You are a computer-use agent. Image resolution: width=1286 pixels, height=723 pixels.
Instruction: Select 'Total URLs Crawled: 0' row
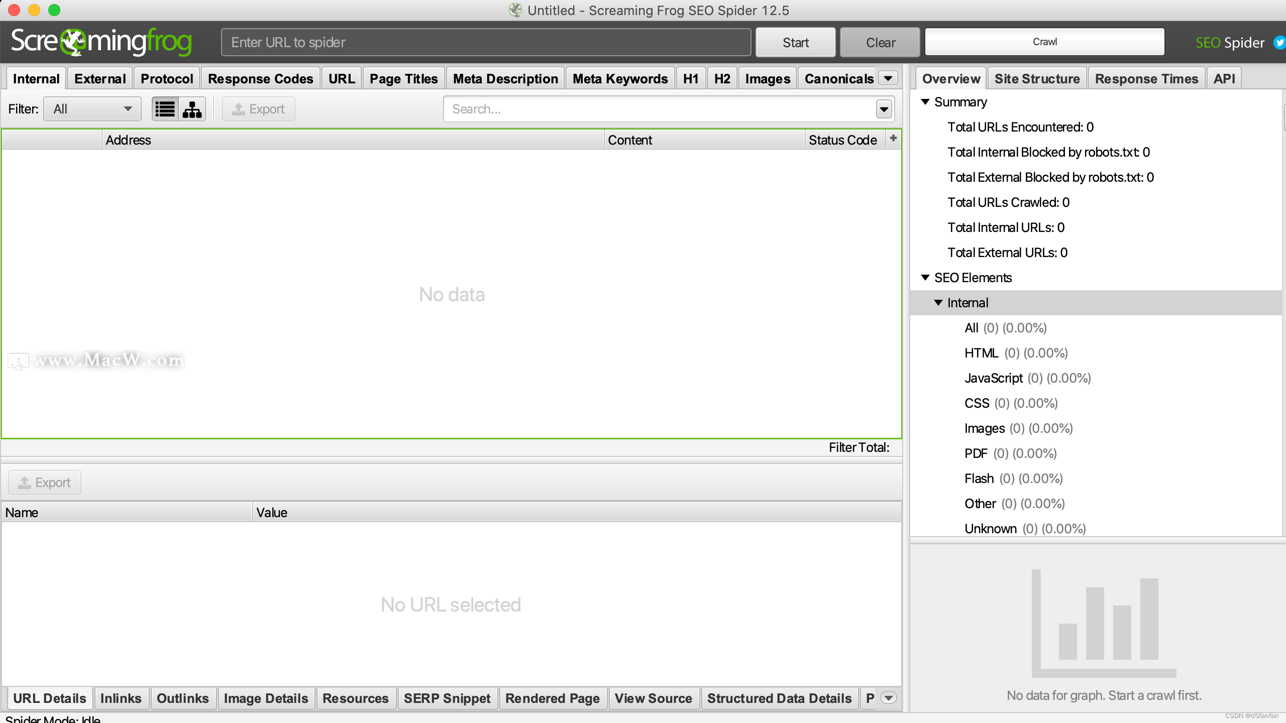click(x=1097, y=202)
